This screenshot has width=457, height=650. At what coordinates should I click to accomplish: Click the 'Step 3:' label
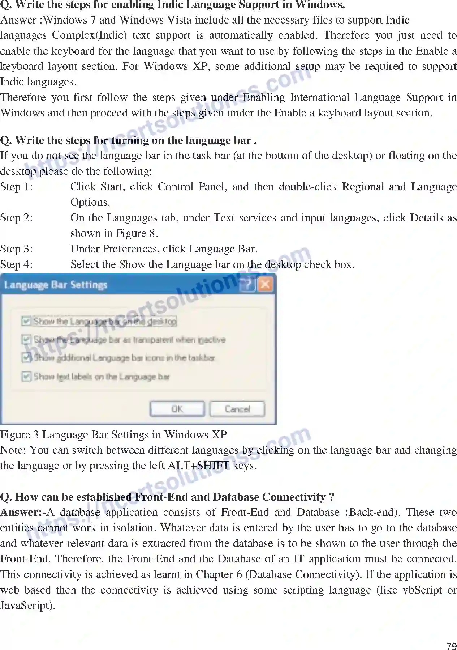tap(16, 249)
